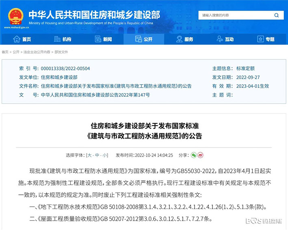Click the 机构 building icon

57,39
